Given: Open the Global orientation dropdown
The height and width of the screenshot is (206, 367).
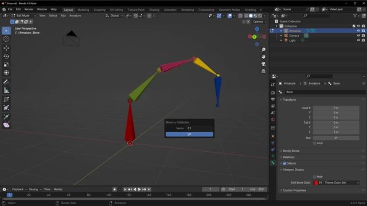Looking at the screenshot, I should click(x=114, y=15).
